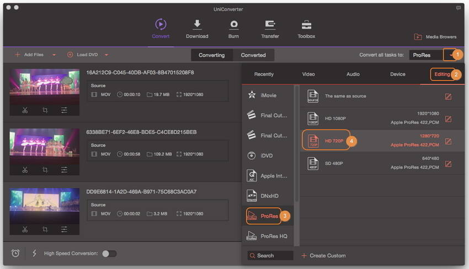Choose iMovie format category

pos(268,95)
